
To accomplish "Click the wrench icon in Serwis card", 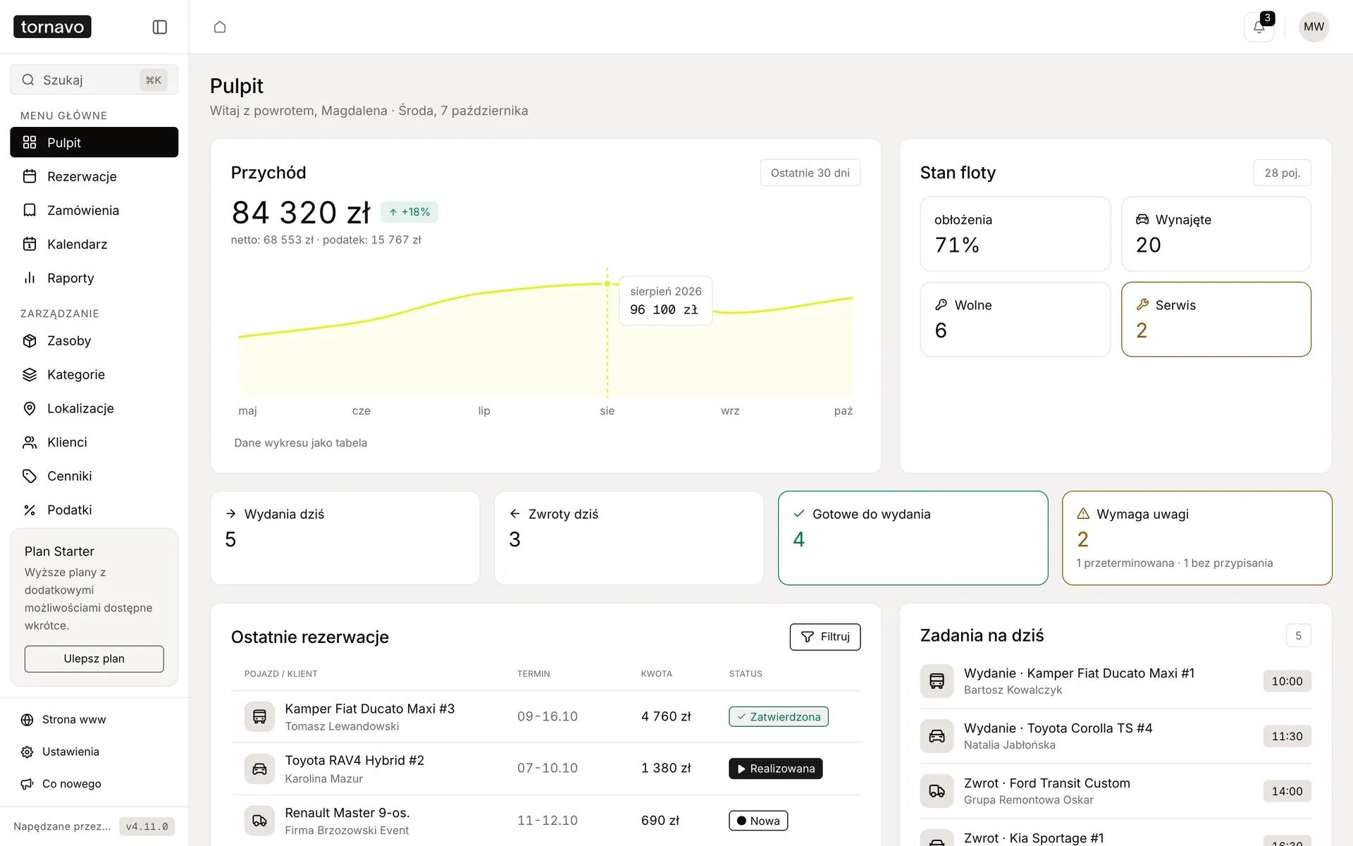I will tap(1142, 305).
